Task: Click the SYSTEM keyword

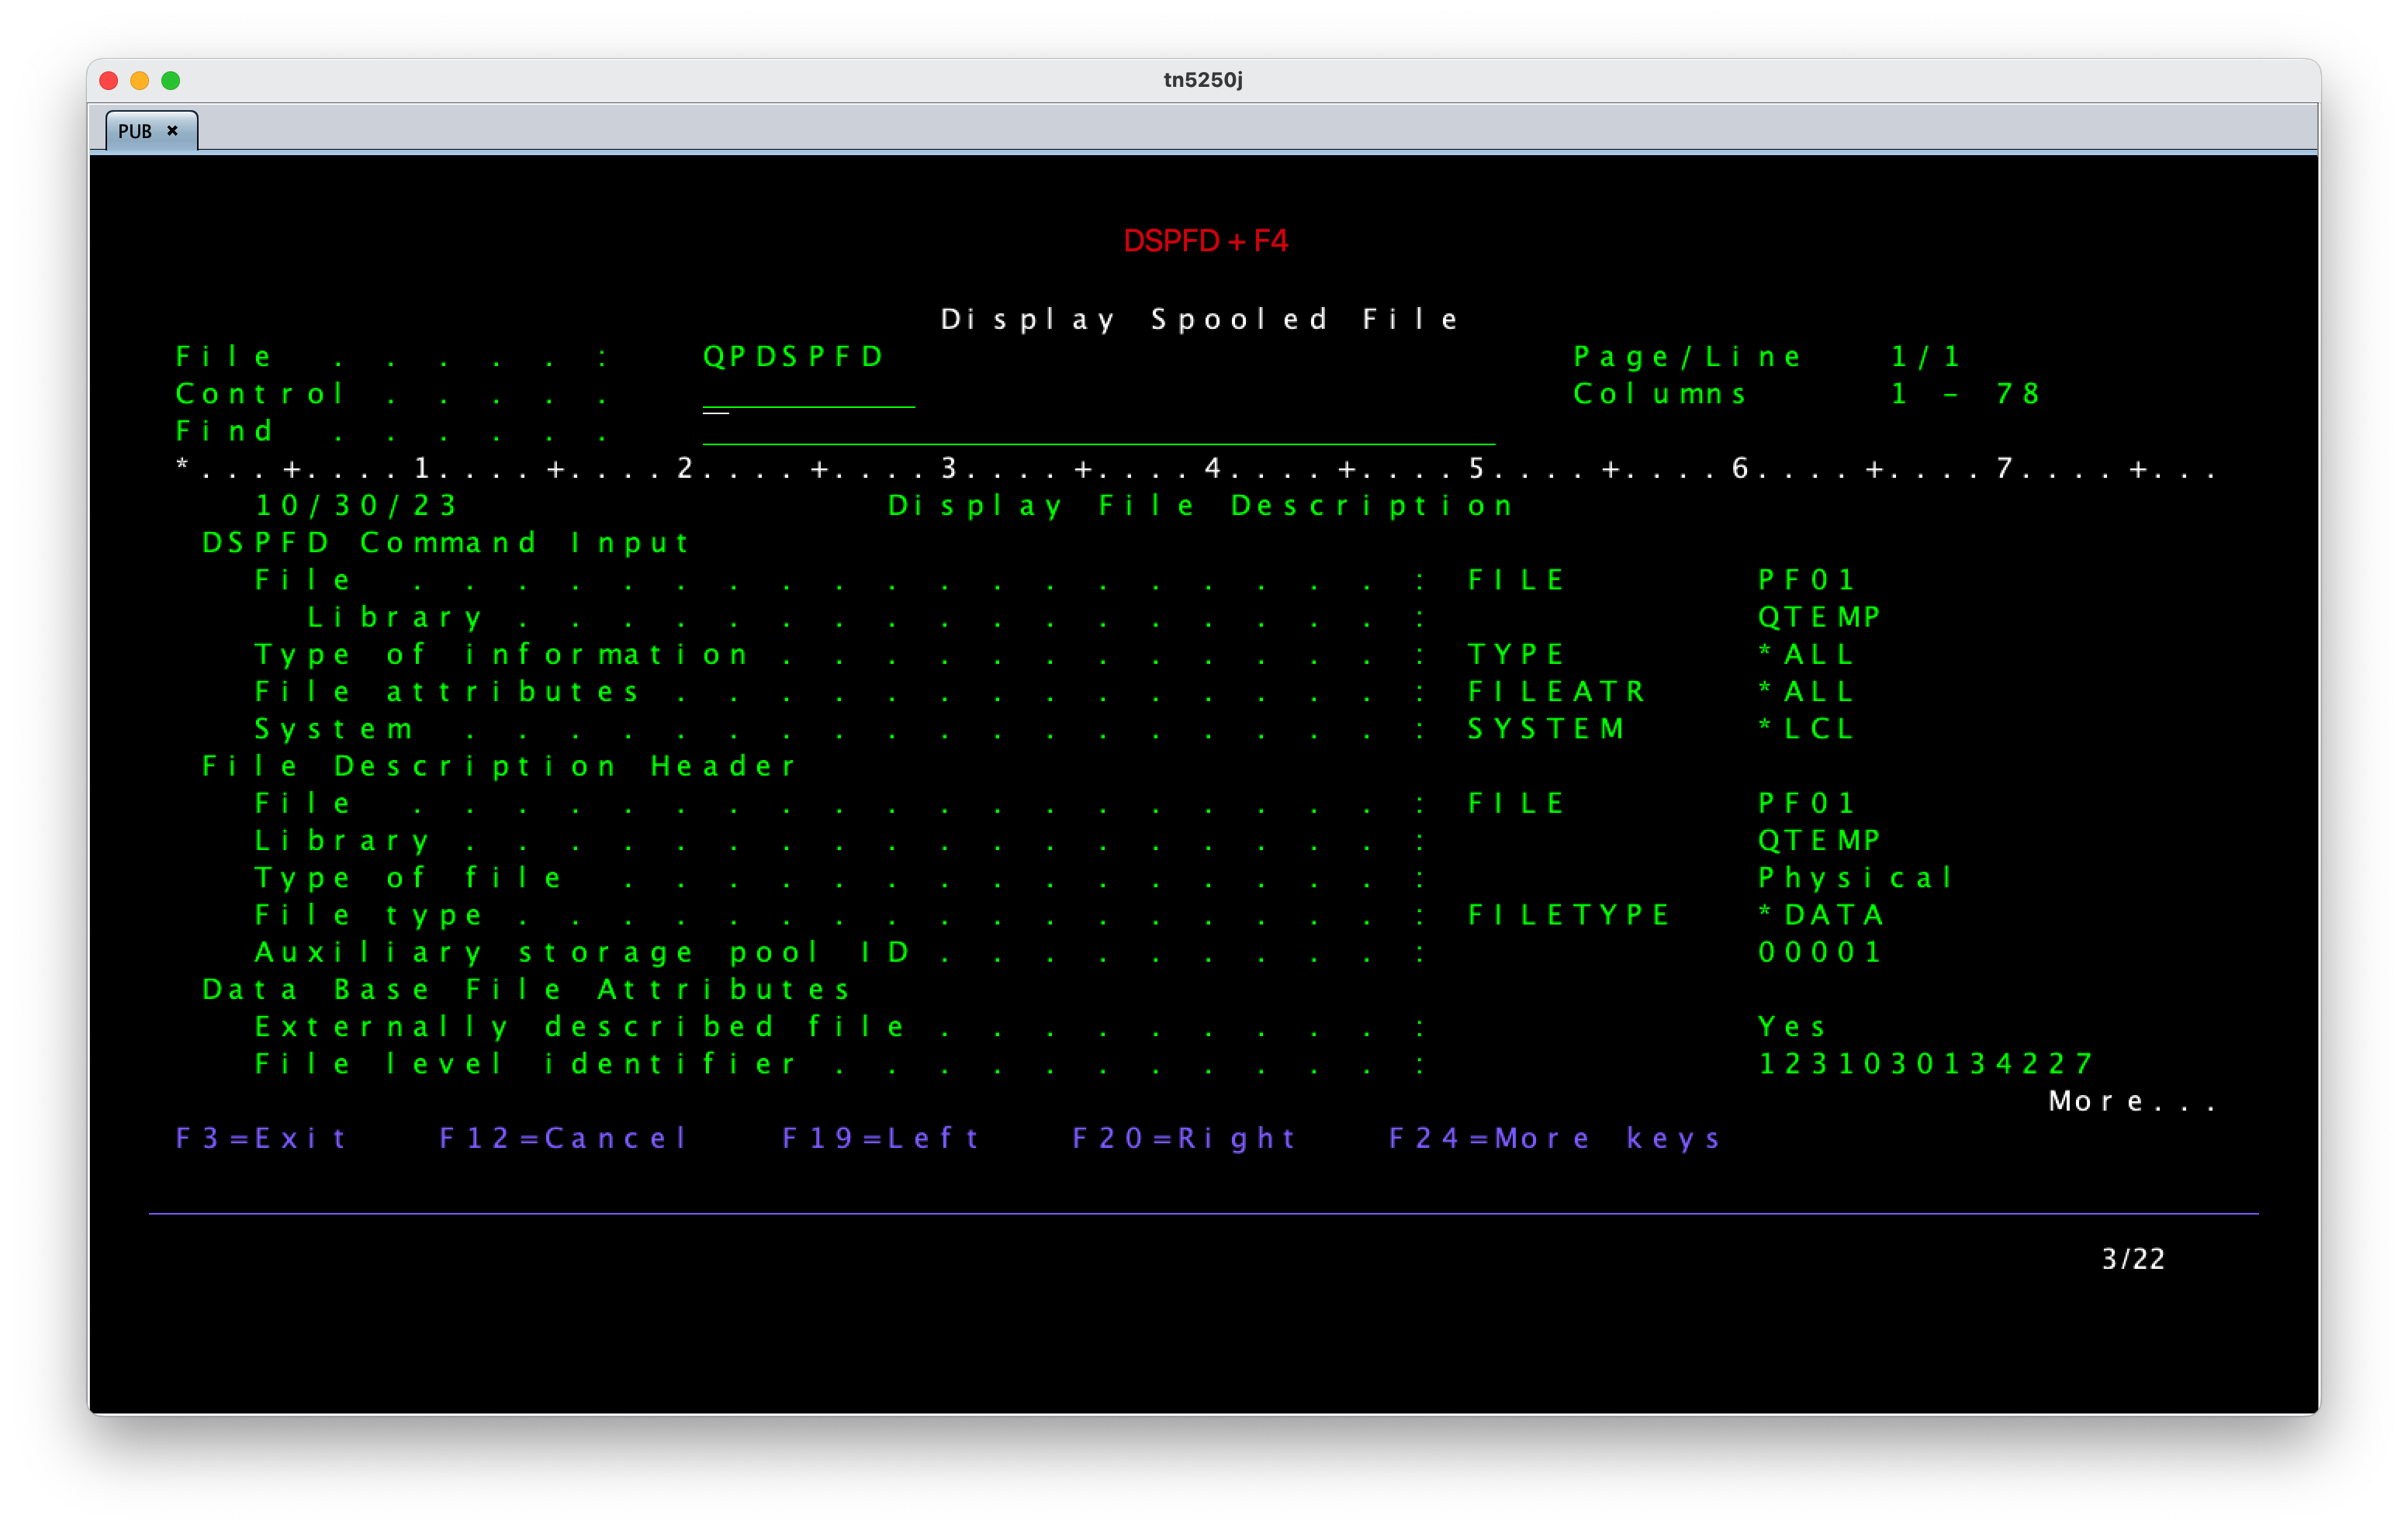Action: (1545, 728)
